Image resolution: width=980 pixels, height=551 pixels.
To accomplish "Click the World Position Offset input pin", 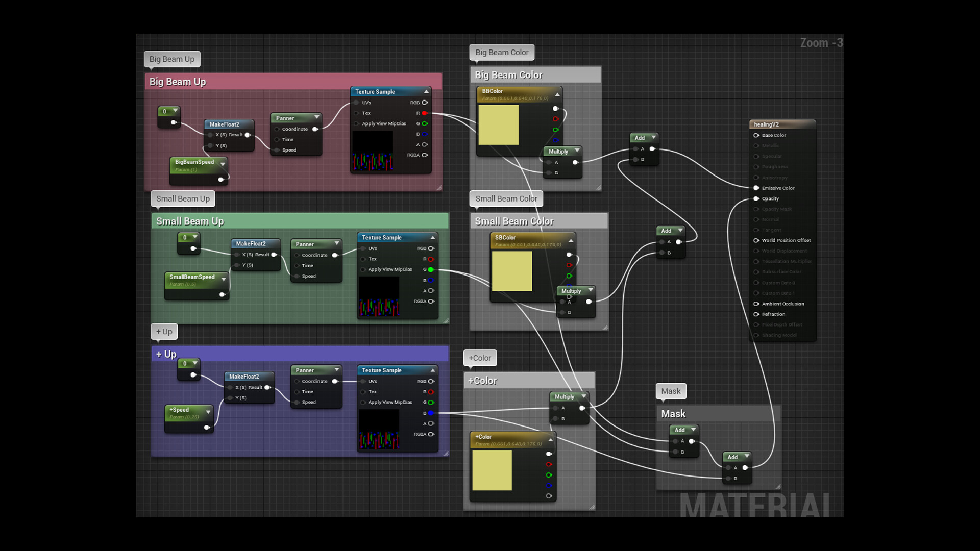I will tap(756, 240).
